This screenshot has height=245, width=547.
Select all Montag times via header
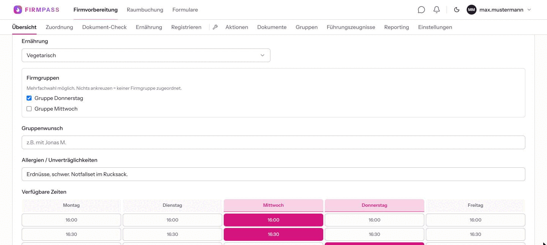(x=71, y=205)
